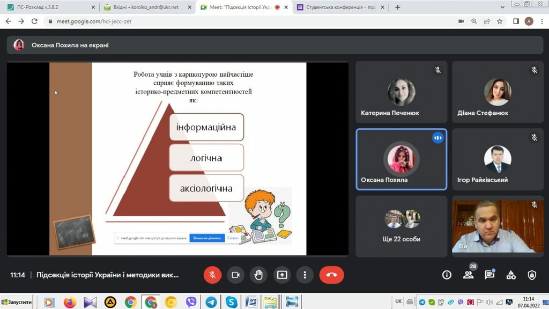Viewport: 549px width, 309px height.
Task: Toggle the camera on or off
Action: coord(235,275)
